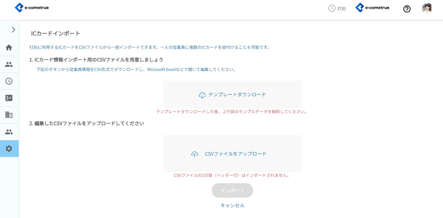This screenshot has height=218, width=443.
Task: Go to the home page via house icon
Action: pos(9,48)
